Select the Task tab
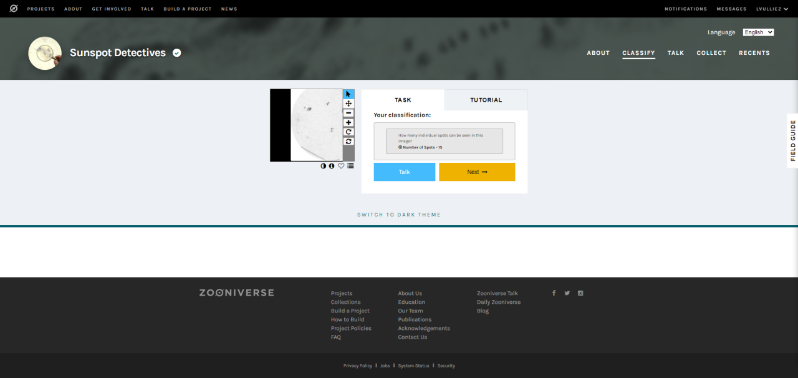798x378 pixels. coord(403,100)
